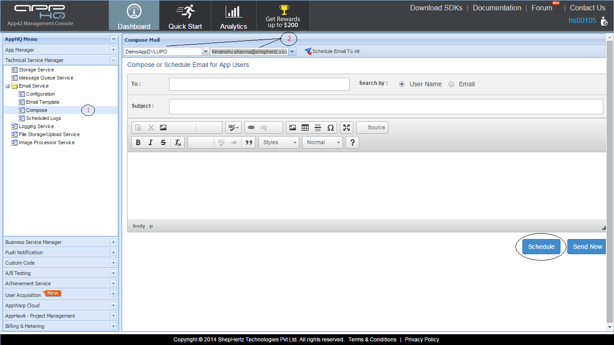Open the Analytics tab
614x345 pixels.
click(x=233, y=16)
